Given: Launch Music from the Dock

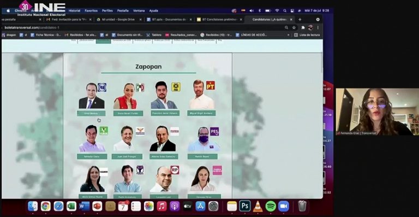Looking at the screenshot, I should (x=161, y=206).
